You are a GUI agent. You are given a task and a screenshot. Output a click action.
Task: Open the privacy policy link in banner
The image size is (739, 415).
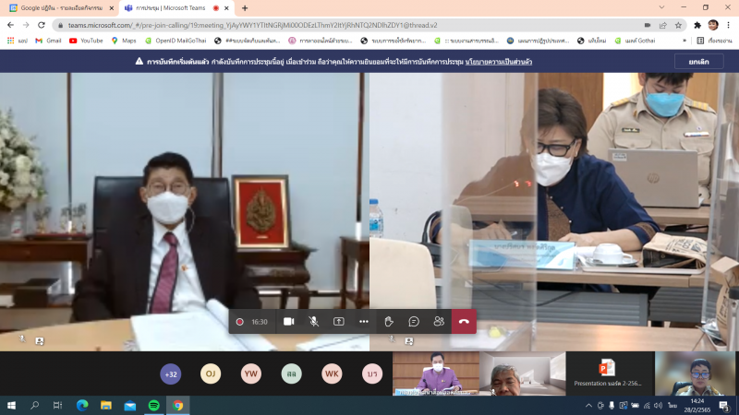499,62
